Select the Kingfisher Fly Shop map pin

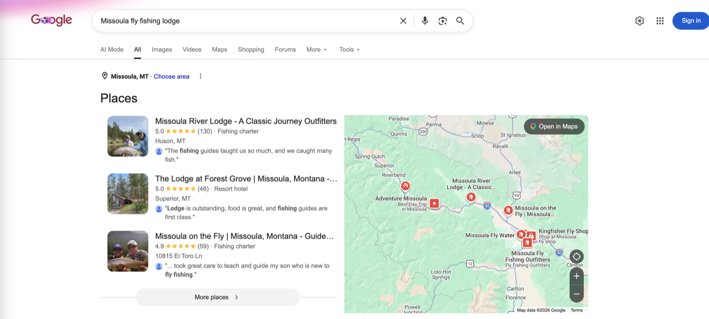[531, 235]
